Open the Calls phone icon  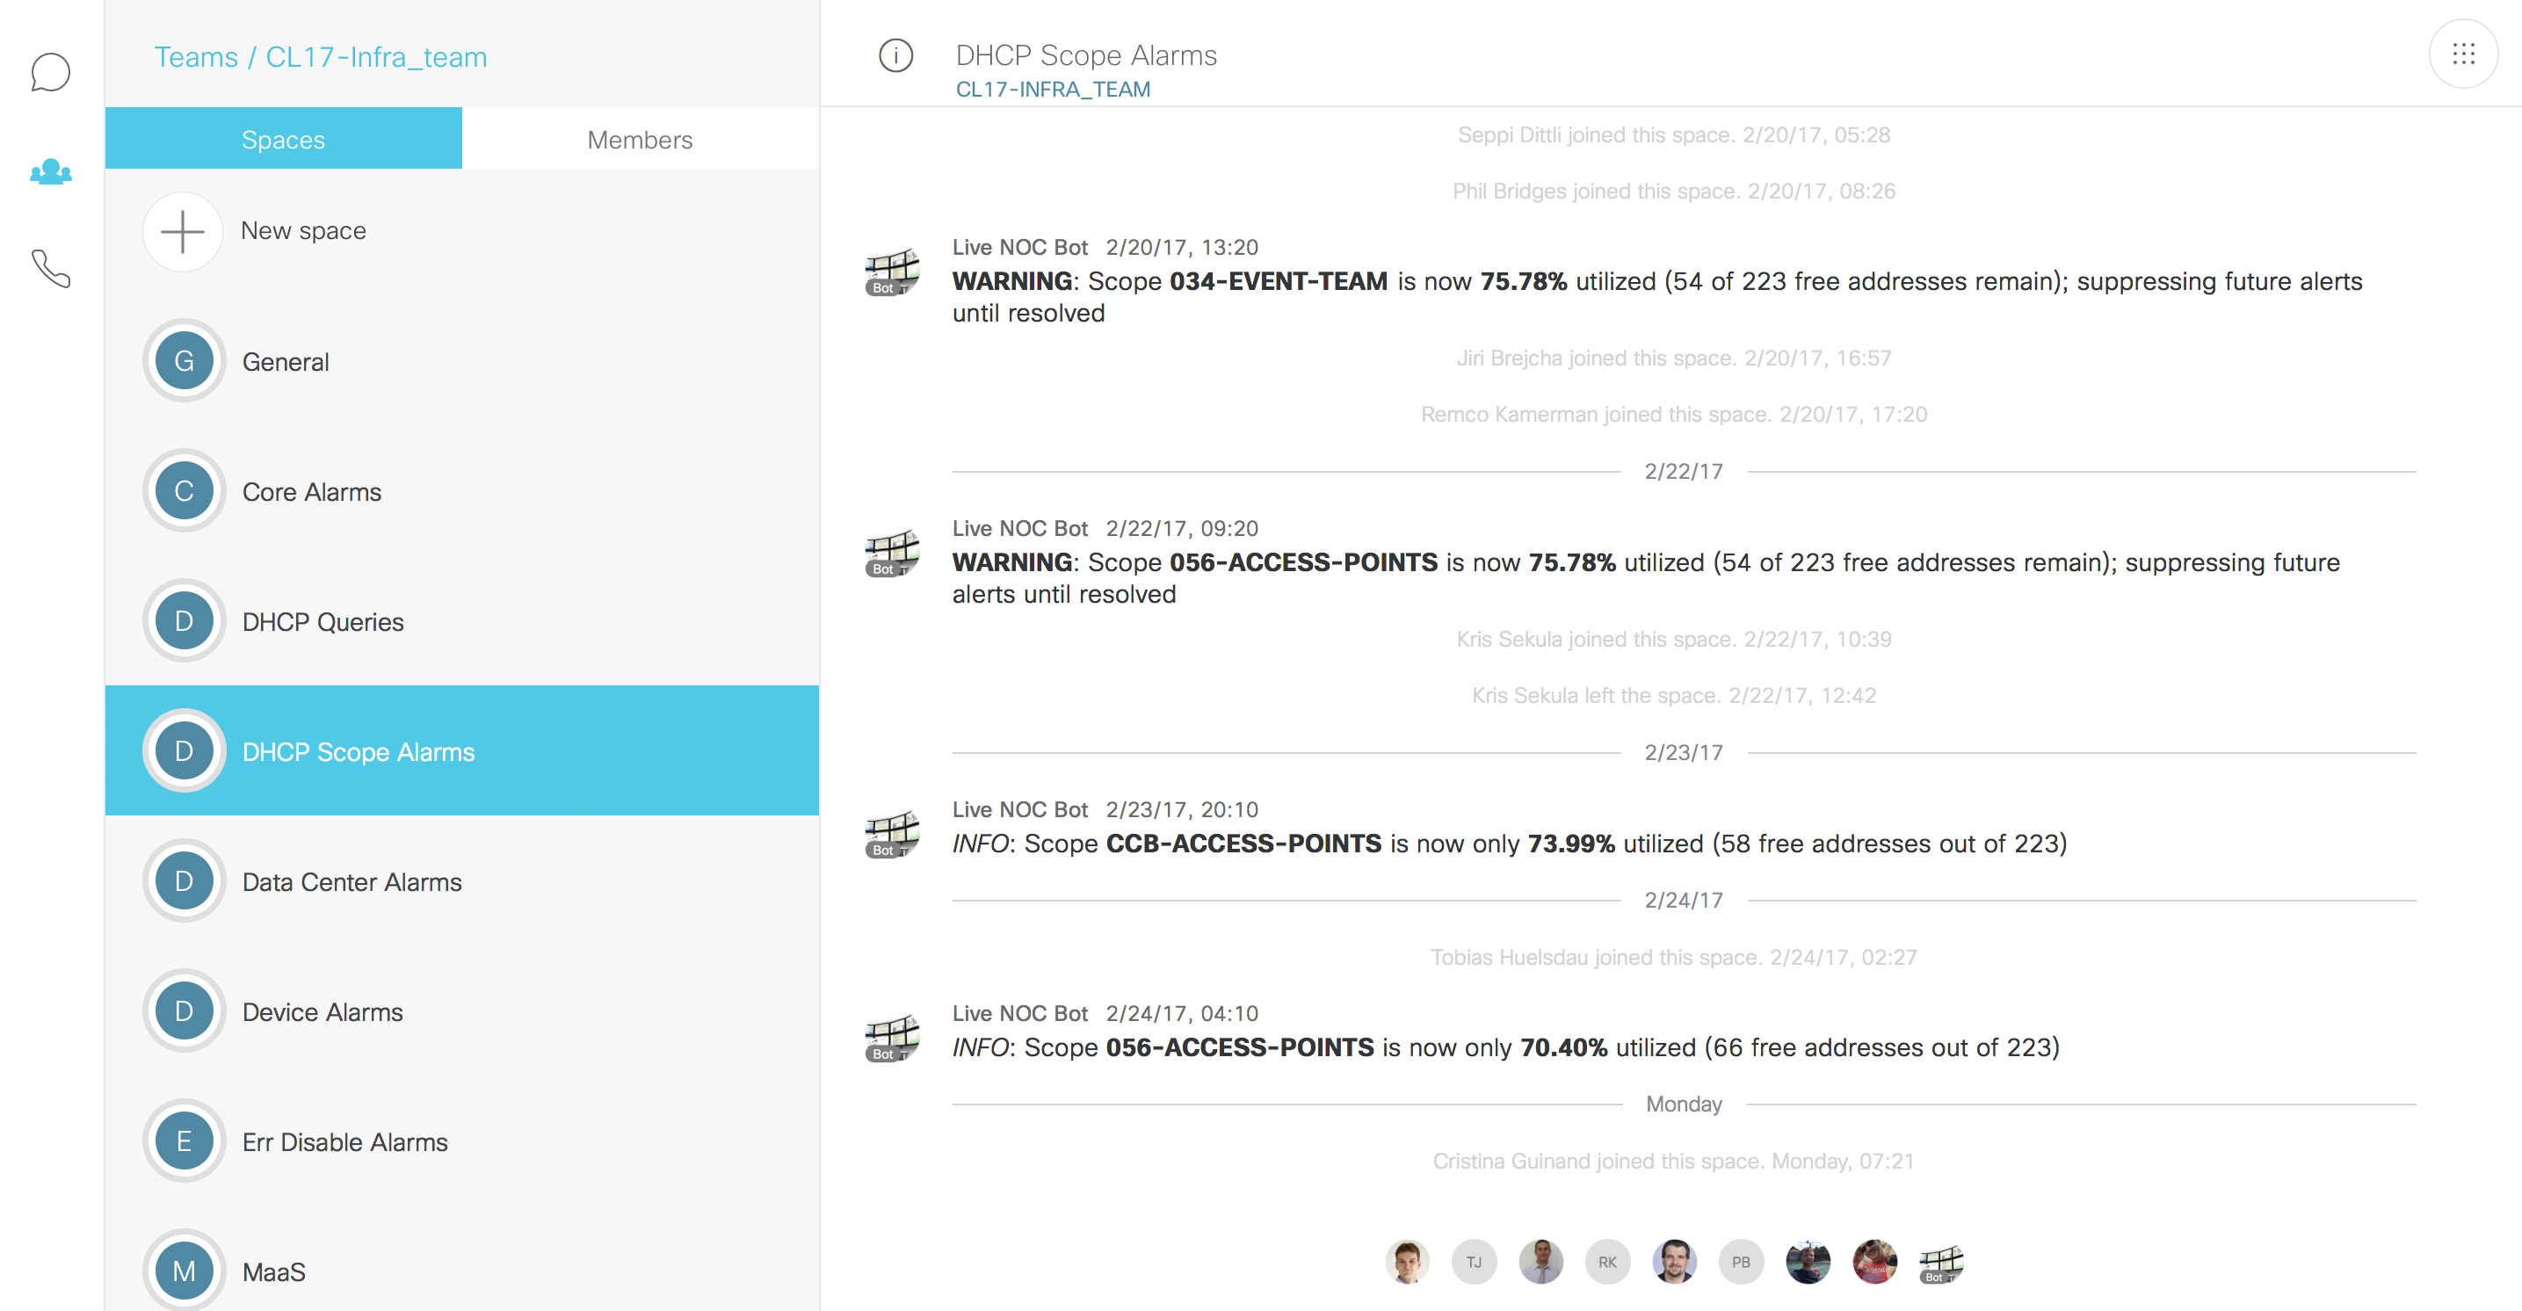pyautogui.click(x=51, y=268)
